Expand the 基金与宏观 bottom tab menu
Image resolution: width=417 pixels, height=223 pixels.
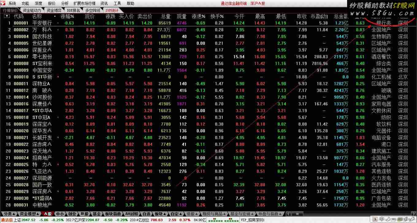[x=242, y=214]
